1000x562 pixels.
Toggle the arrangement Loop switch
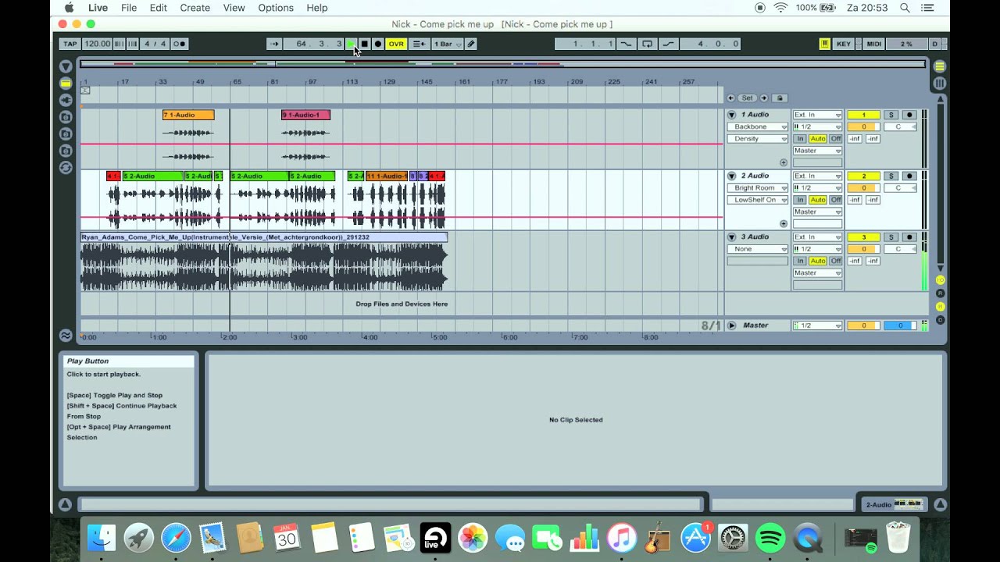coord(648,44)
